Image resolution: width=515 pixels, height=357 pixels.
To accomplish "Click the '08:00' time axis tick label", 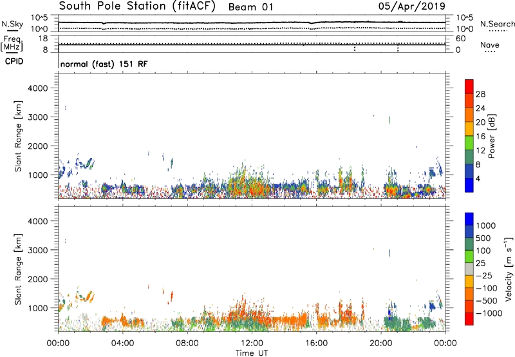I will [187, 343].
